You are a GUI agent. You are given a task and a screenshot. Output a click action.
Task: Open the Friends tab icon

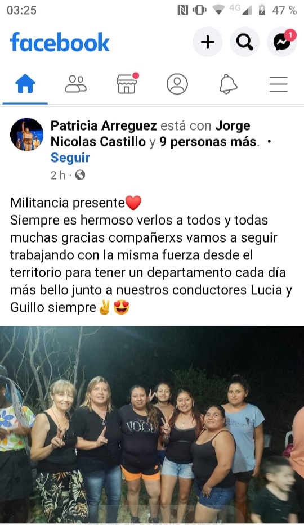(76, 84)
